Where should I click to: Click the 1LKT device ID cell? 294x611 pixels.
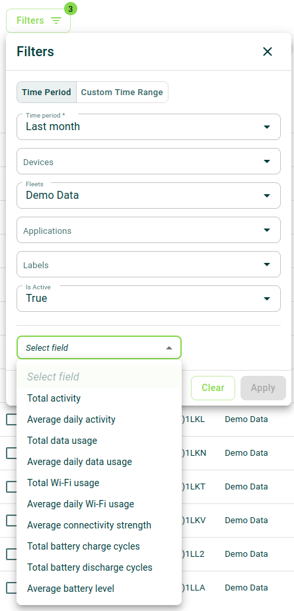coord(194,487)
